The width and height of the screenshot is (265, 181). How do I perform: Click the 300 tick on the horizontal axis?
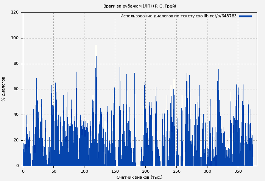tap(207, 171)
